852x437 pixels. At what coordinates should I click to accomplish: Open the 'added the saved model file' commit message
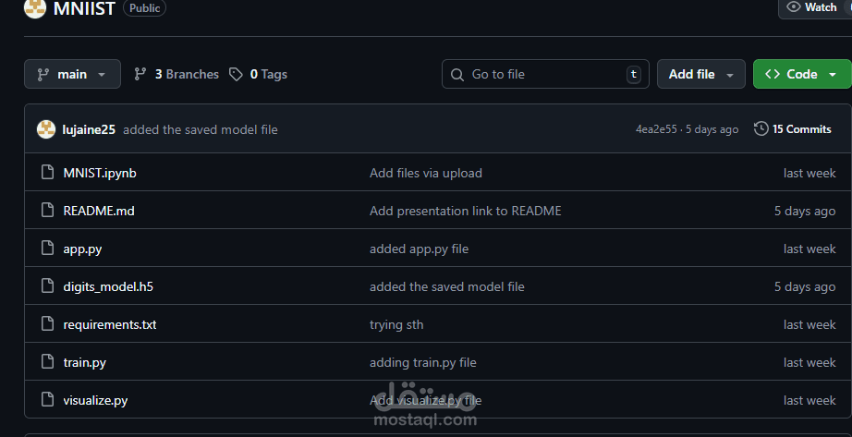201,129
